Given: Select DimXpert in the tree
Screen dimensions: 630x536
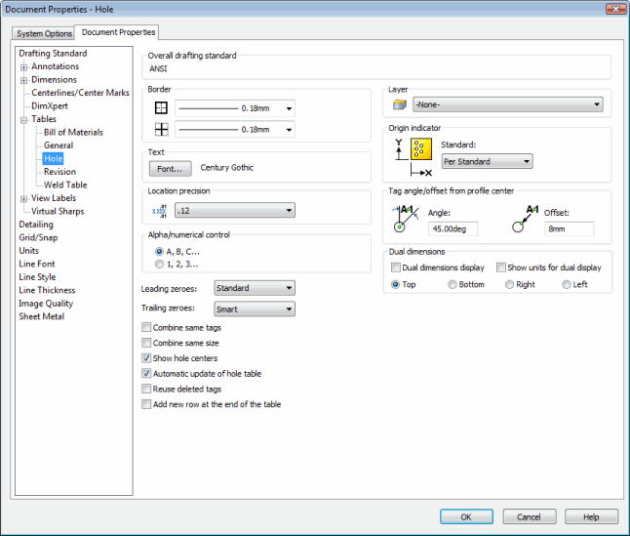Looking at the screenshot, I should 50,105.
